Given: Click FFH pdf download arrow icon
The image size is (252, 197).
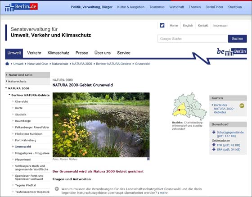Looking at the screenshot, I should point(214,145).
